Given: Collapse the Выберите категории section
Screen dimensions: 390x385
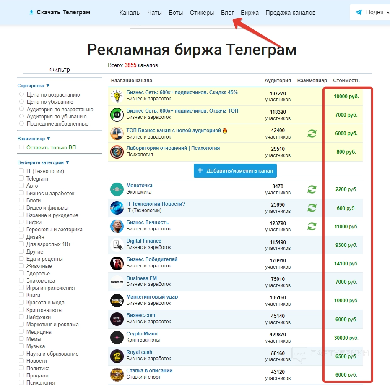Looking at the screenshot, I should [x=43, y=162].
